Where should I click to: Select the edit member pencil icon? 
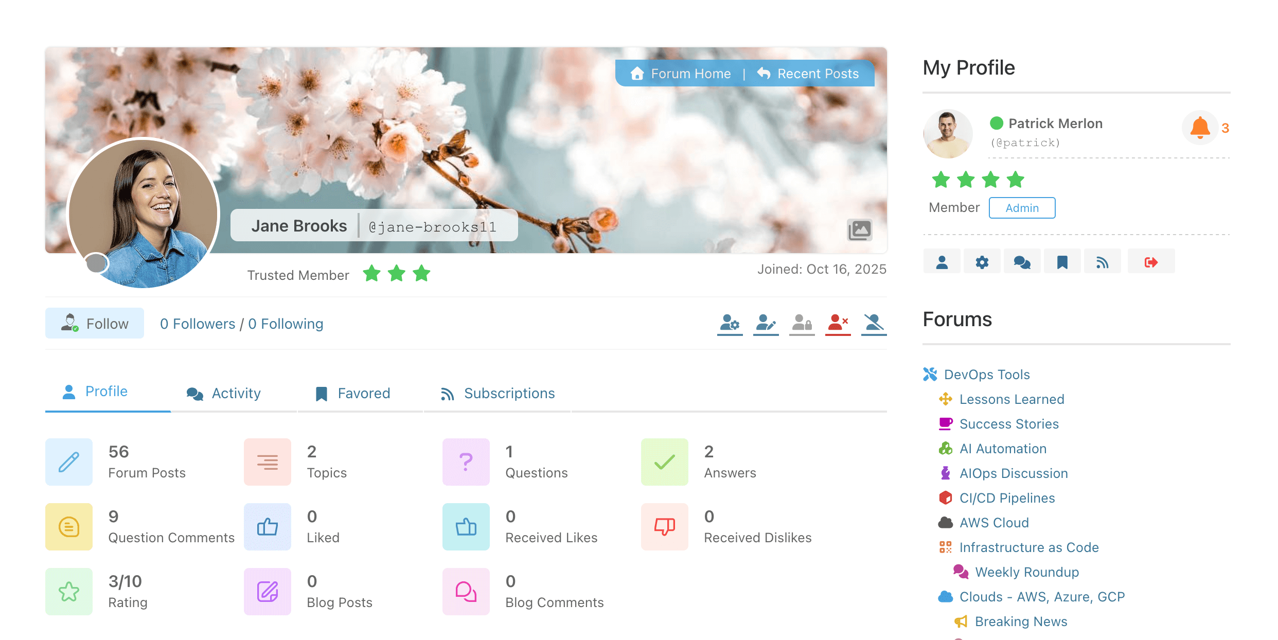tap(766, 323)
